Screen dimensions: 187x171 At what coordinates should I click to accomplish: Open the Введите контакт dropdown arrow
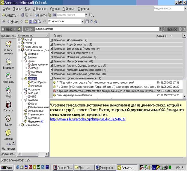pyautogui.click(x=86, y=15)
